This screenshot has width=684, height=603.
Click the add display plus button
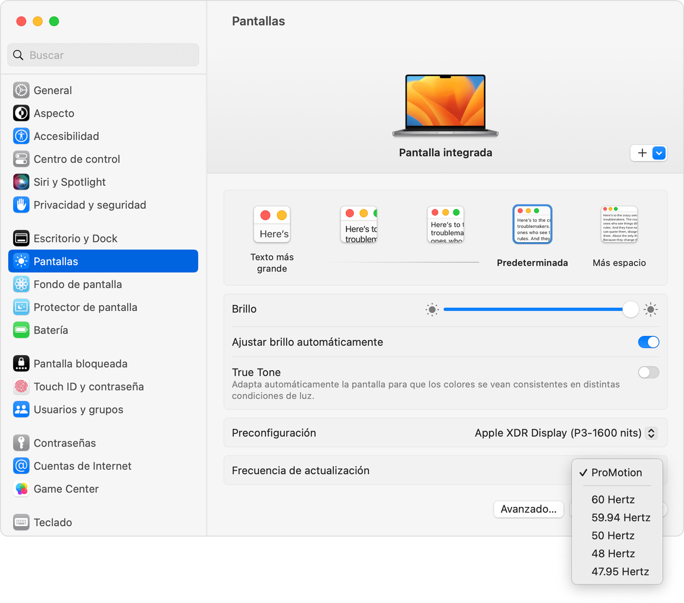tap(642, 153)
